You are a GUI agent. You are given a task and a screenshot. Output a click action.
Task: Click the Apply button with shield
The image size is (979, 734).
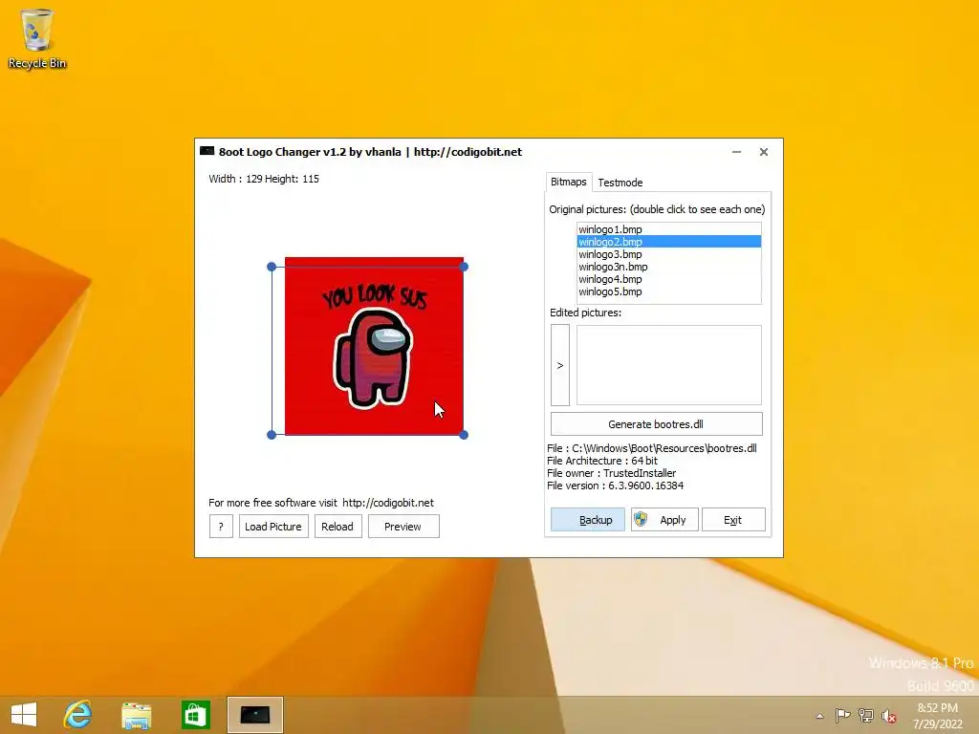(x=664, y=519)
